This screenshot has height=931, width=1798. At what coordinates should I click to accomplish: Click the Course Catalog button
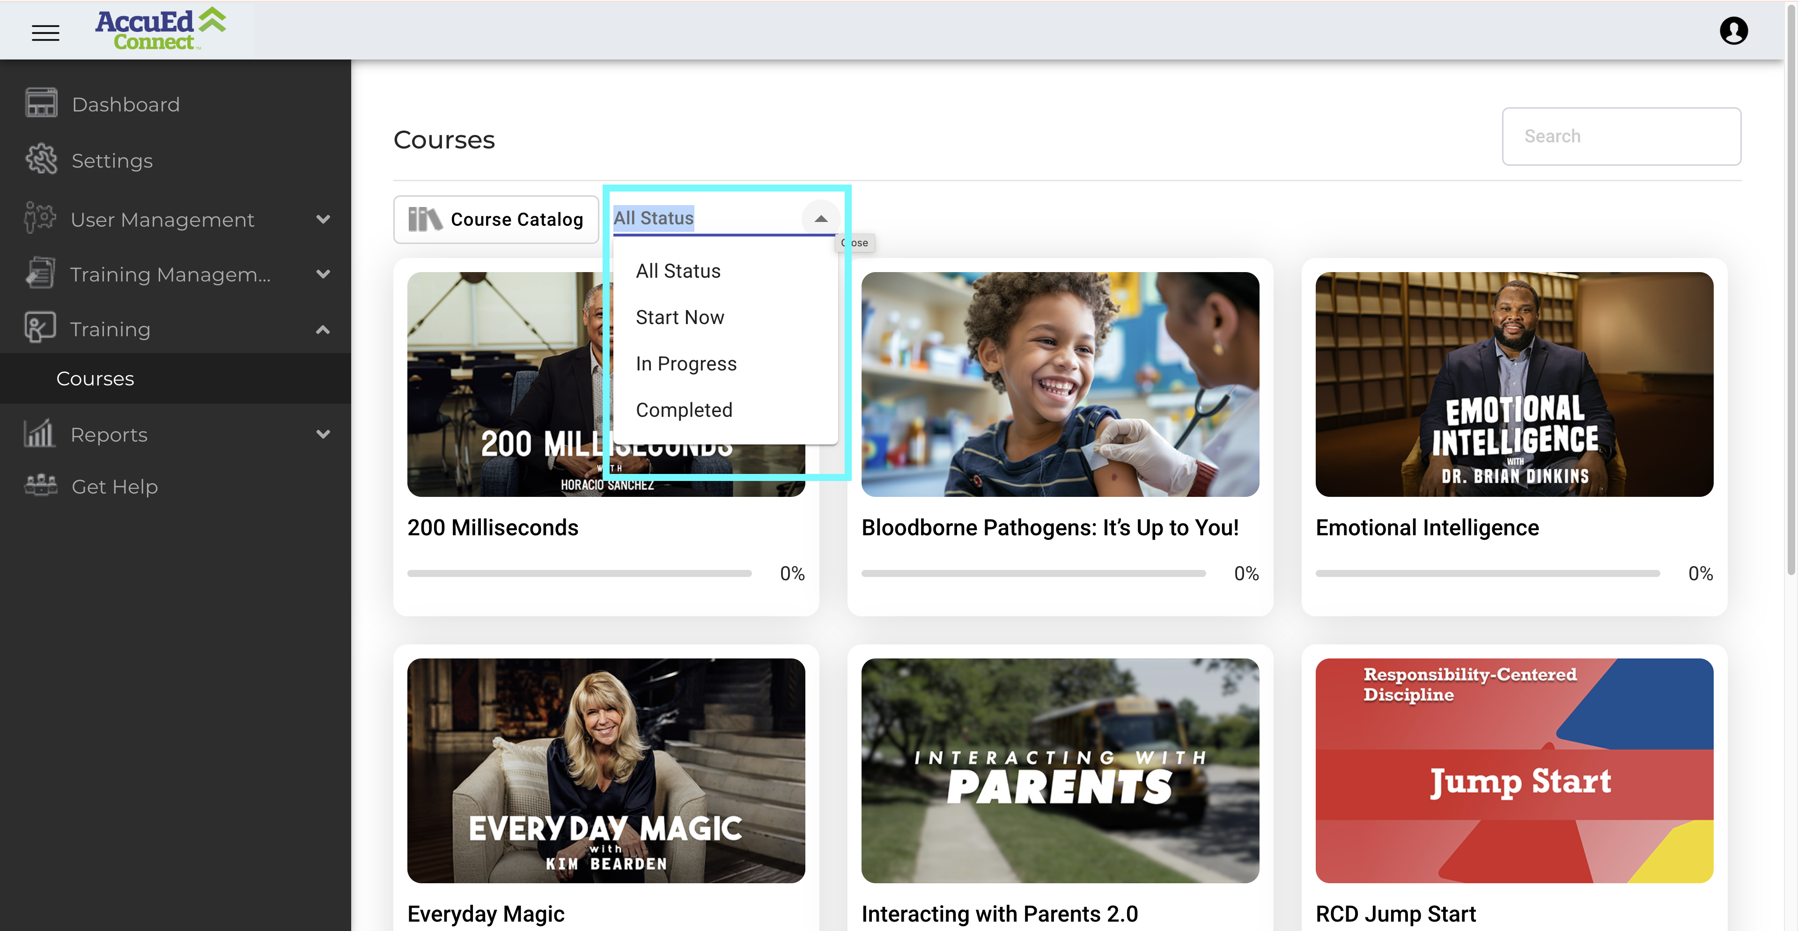pos(495,219)
